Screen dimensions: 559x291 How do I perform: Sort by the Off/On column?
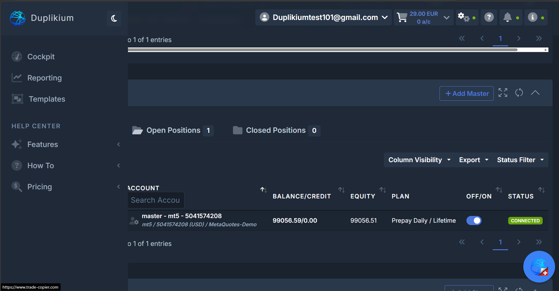tap(499, 190)
